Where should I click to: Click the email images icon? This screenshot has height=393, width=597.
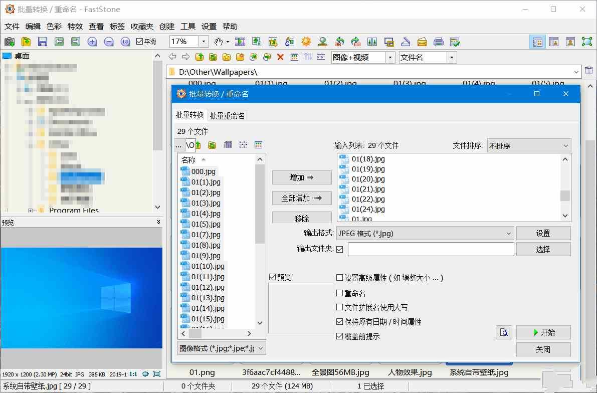[422, 42]
